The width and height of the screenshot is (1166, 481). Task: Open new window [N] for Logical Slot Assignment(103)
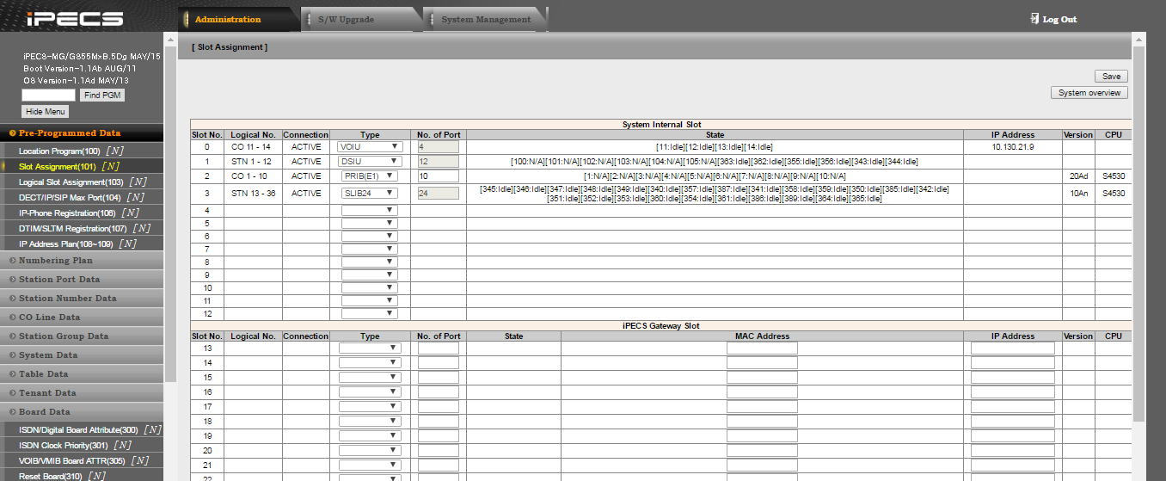(138, 182)
